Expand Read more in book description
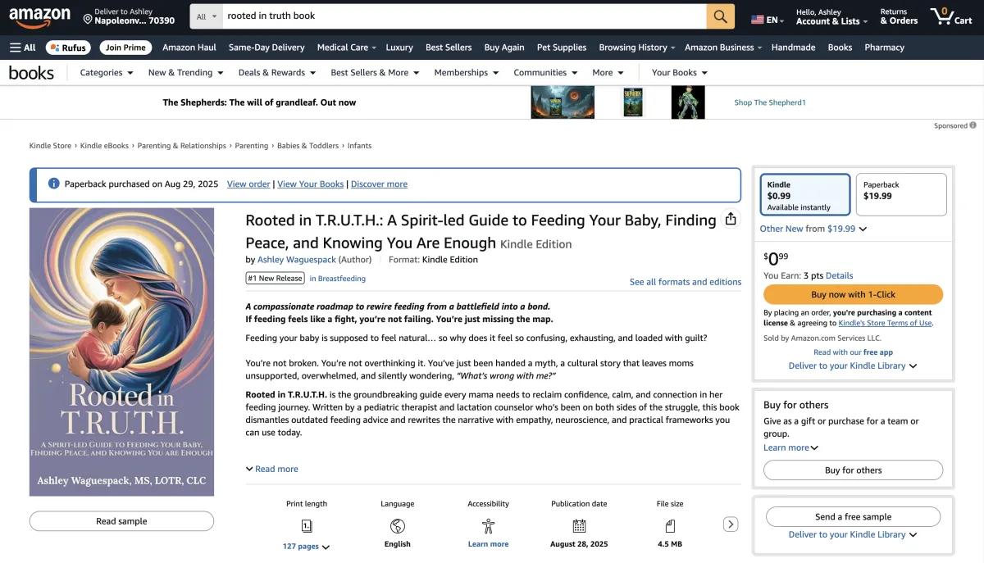This screenshot has height=563, width=984. [272, 469]
